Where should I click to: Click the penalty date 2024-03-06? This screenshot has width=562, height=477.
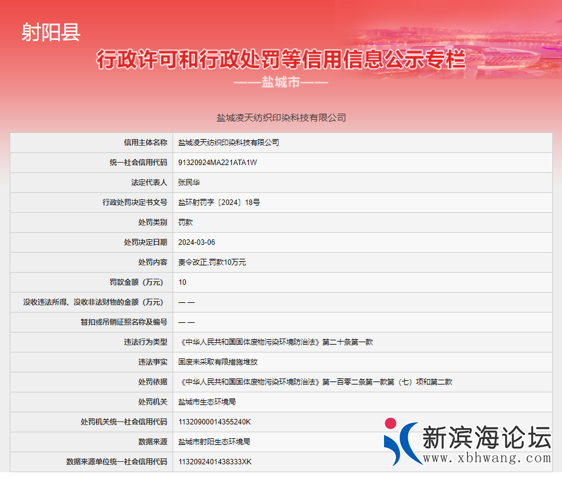(200, 242)
